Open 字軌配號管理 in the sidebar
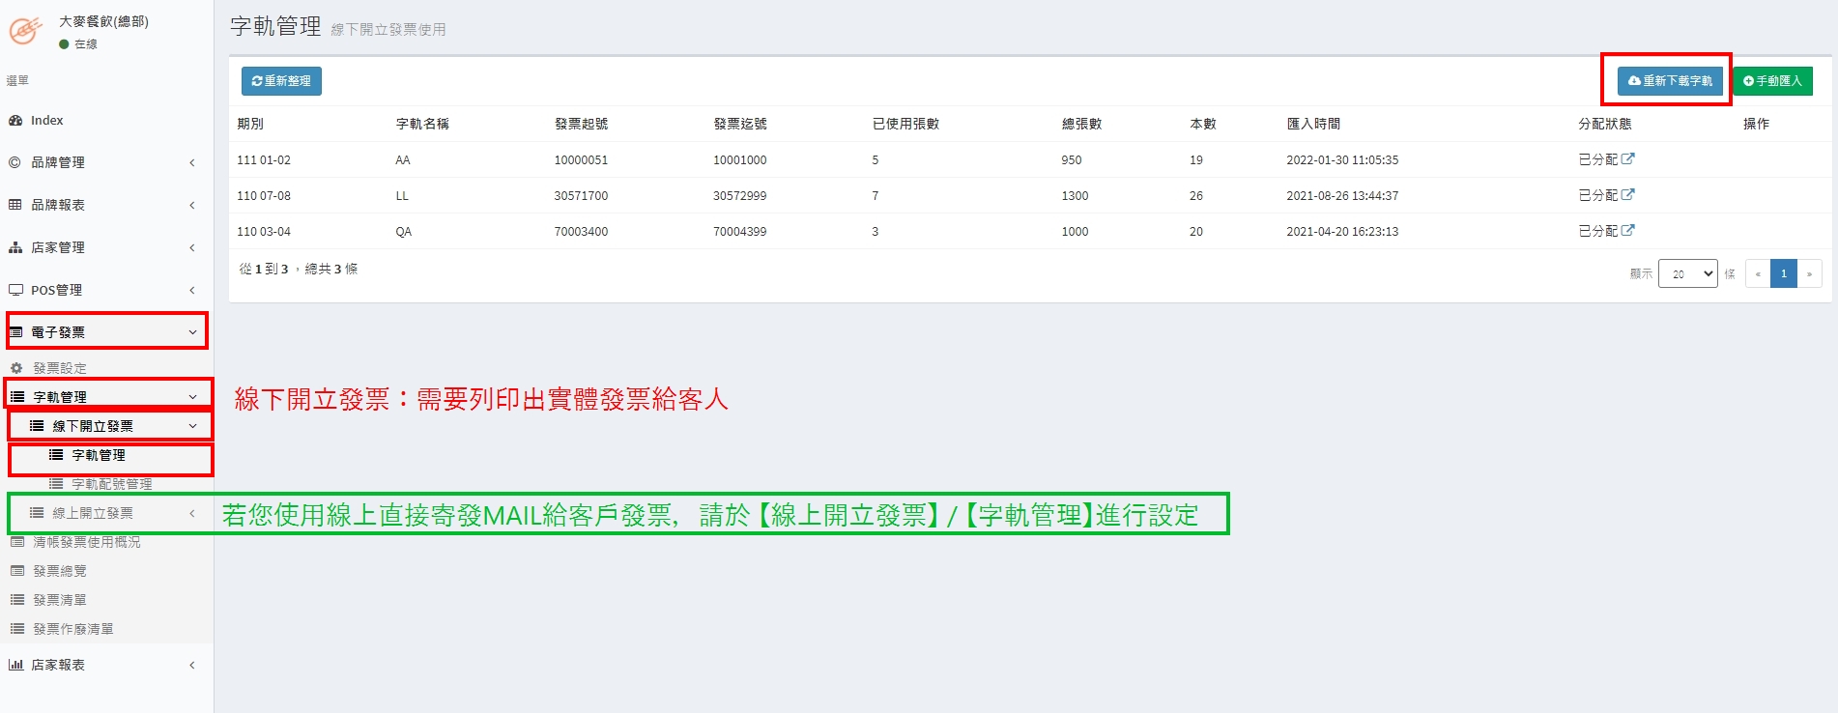Viewport: 1838px width, 713px height. 111,484
